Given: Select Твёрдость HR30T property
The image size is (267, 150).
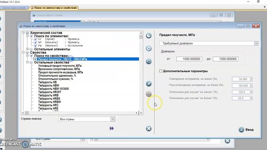Looking at the screenshot, I should coord(50,92).
